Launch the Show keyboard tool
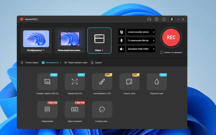 (75, 110)
